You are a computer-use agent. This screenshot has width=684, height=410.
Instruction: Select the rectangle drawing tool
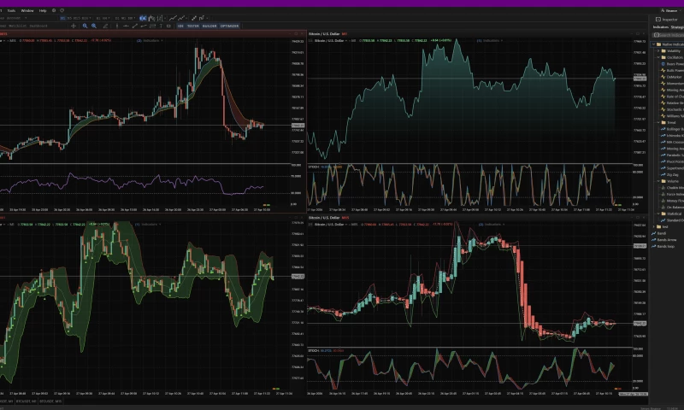click(168, 26)
